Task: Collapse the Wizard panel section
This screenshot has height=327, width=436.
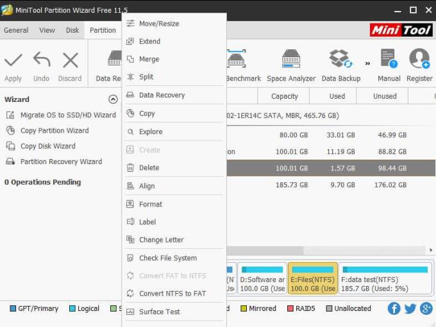Action: pyautogui.click(x=113, y=99)
